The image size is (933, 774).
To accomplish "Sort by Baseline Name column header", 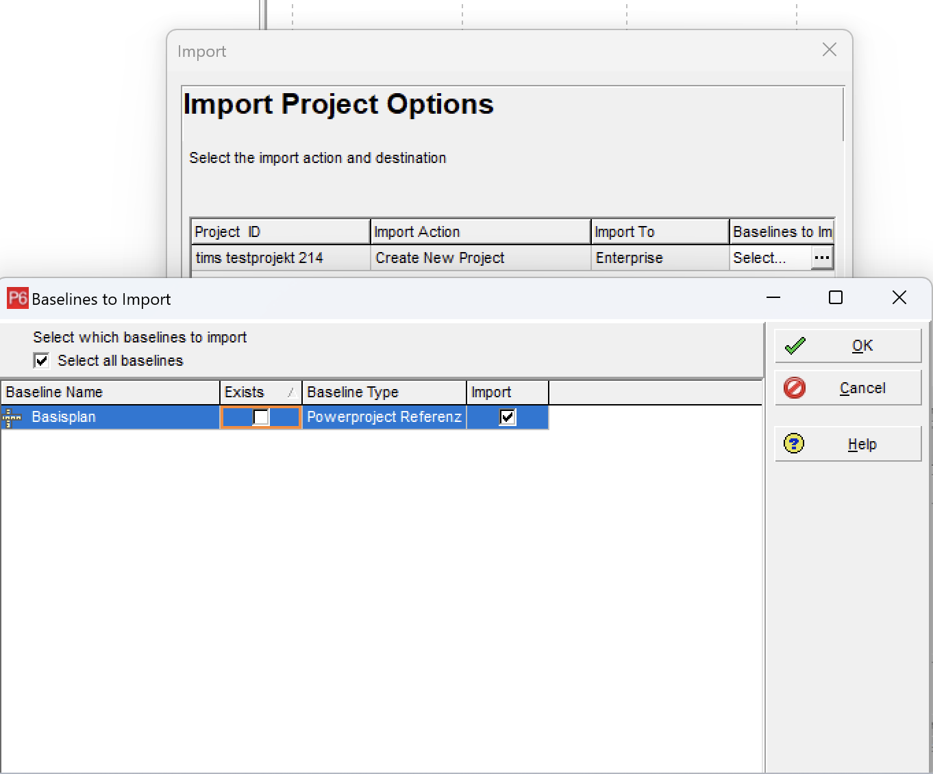I will click(110, 392).
